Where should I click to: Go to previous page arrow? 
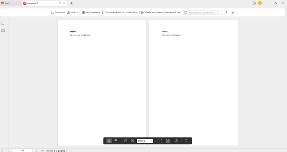tap(8, 150)
